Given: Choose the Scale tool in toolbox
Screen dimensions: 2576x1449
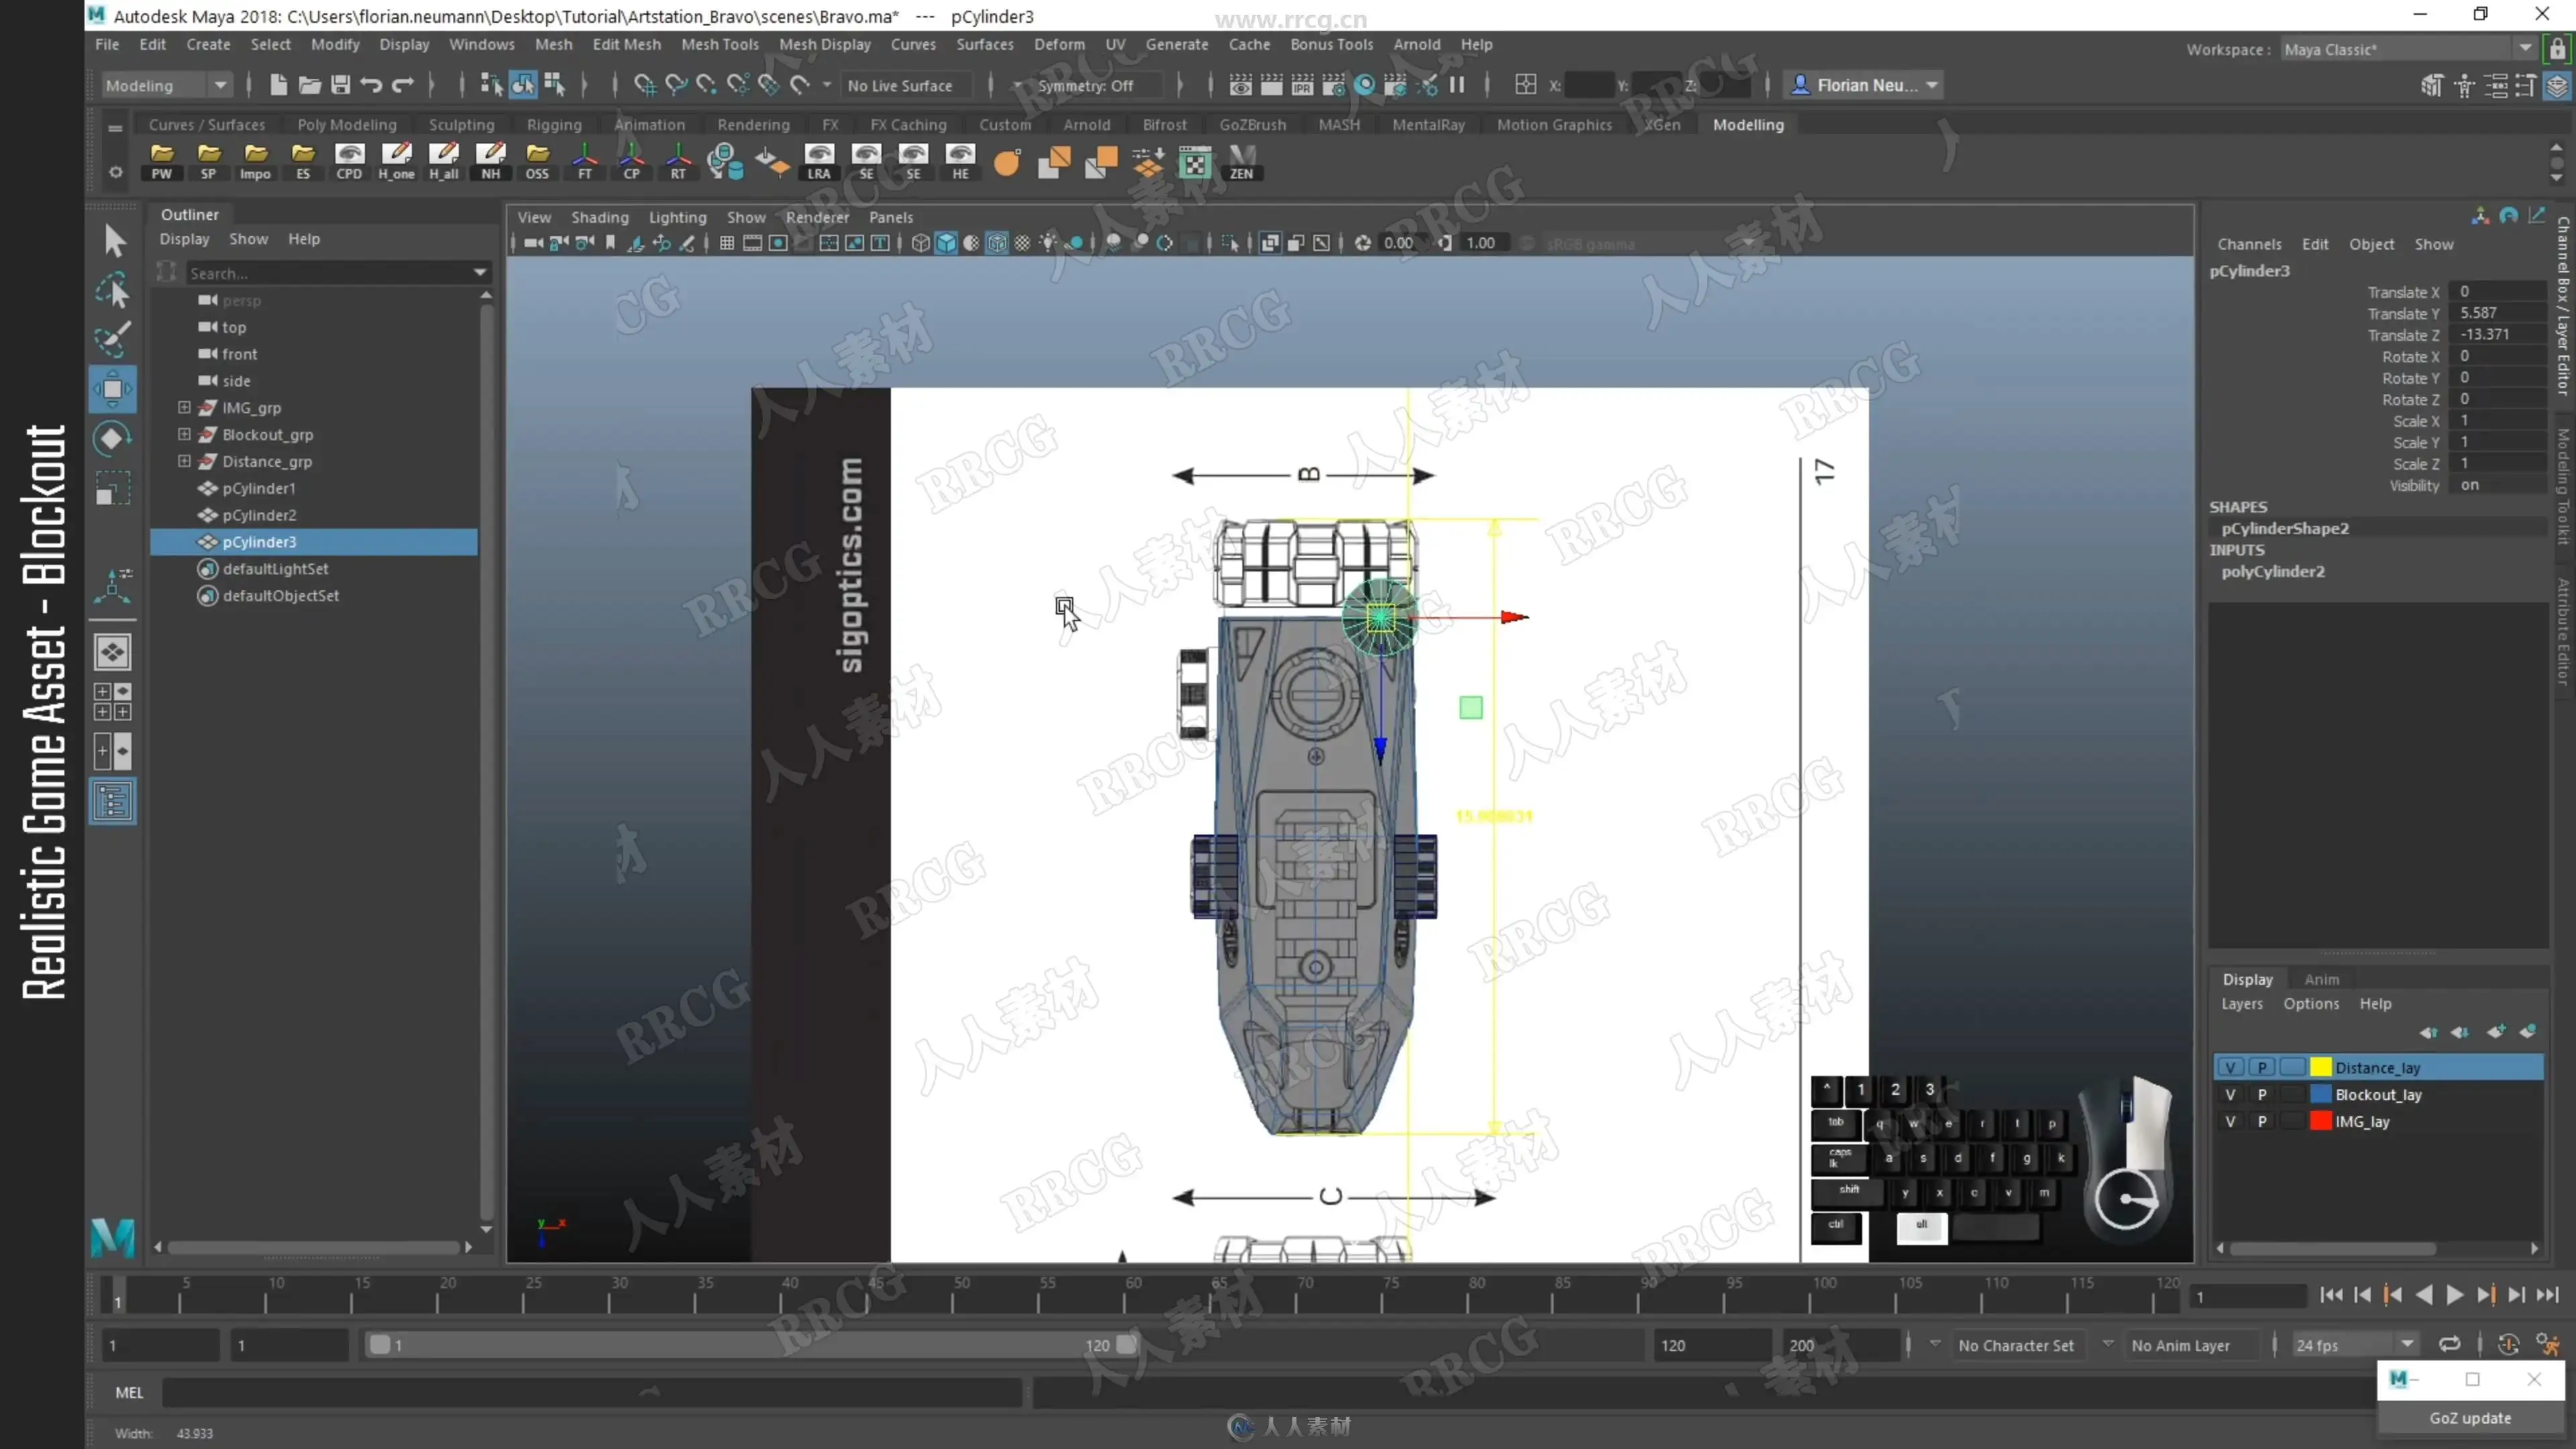Looking at the screenshot, I should (113, 489).
